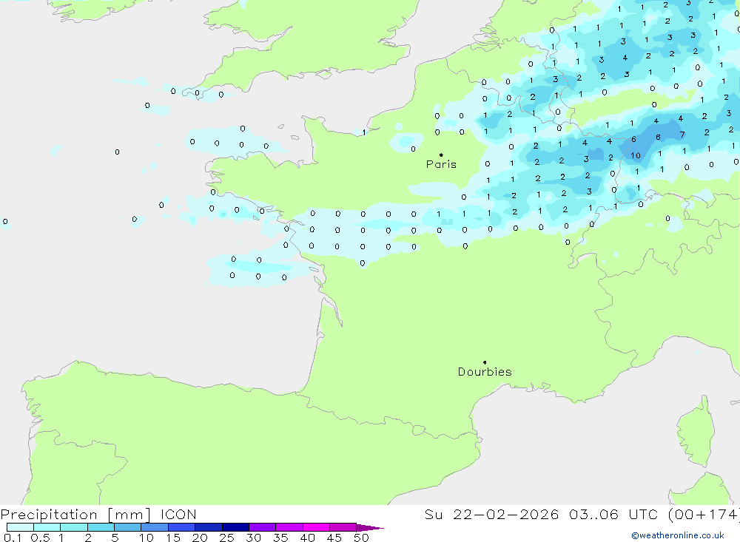Pick the legend swatch between 15 and 20
This screenshot has width=740, height=542.
click(181, 527)
